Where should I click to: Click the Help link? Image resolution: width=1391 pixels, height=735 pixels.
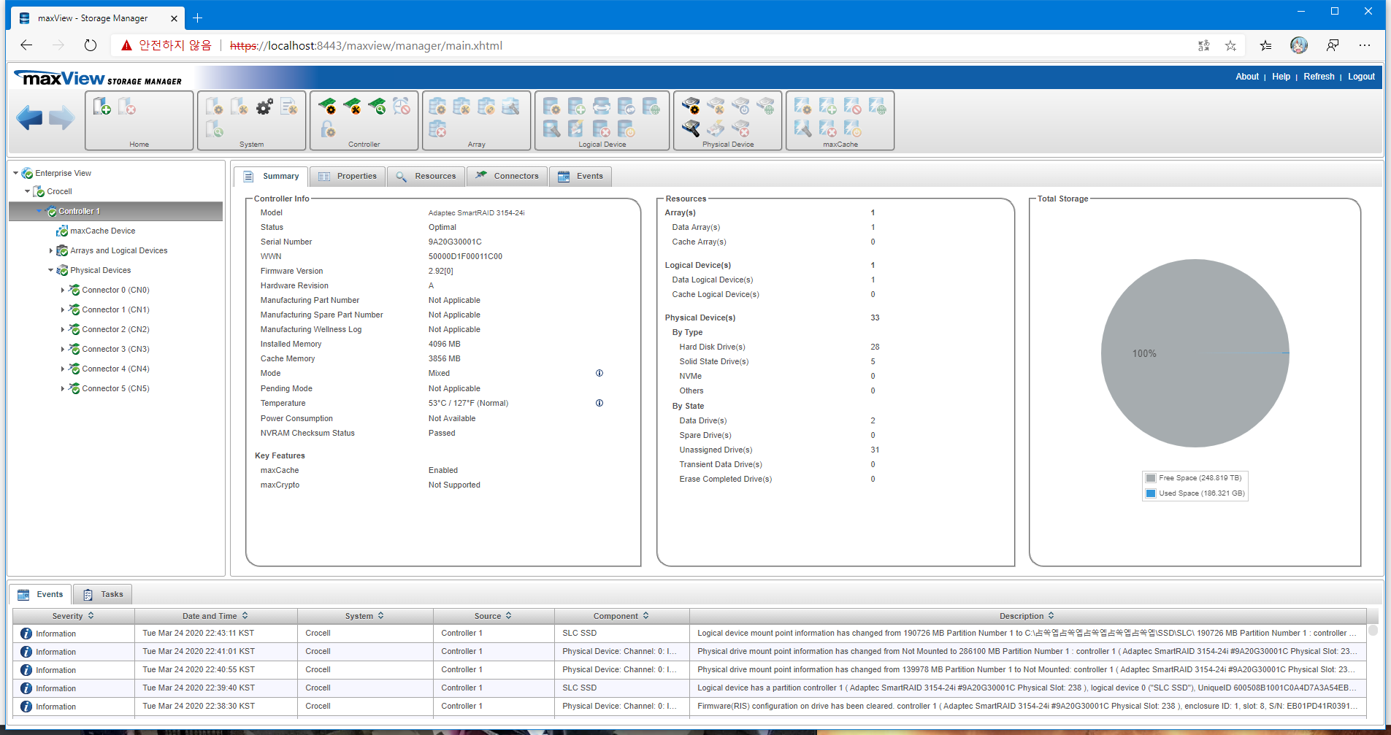click(1281, 77)
